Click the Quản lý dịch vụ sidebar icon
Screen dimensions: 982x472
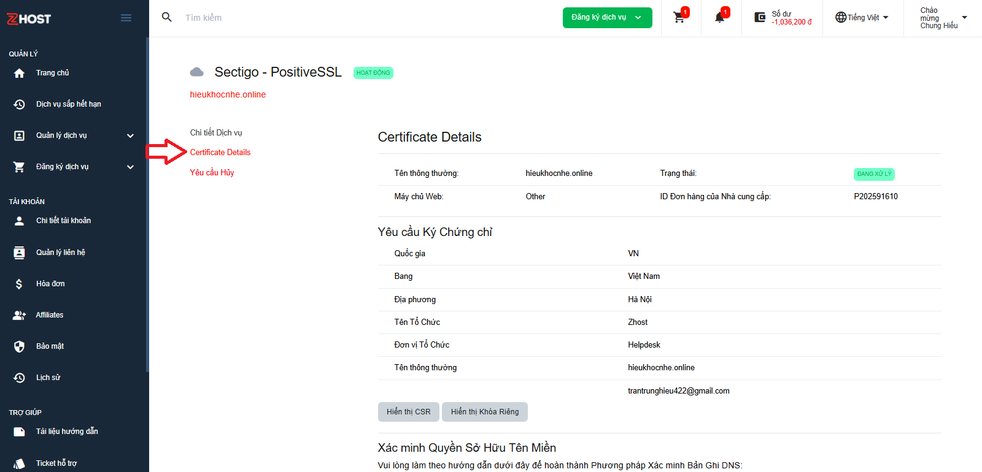click(x=19, y=135)
